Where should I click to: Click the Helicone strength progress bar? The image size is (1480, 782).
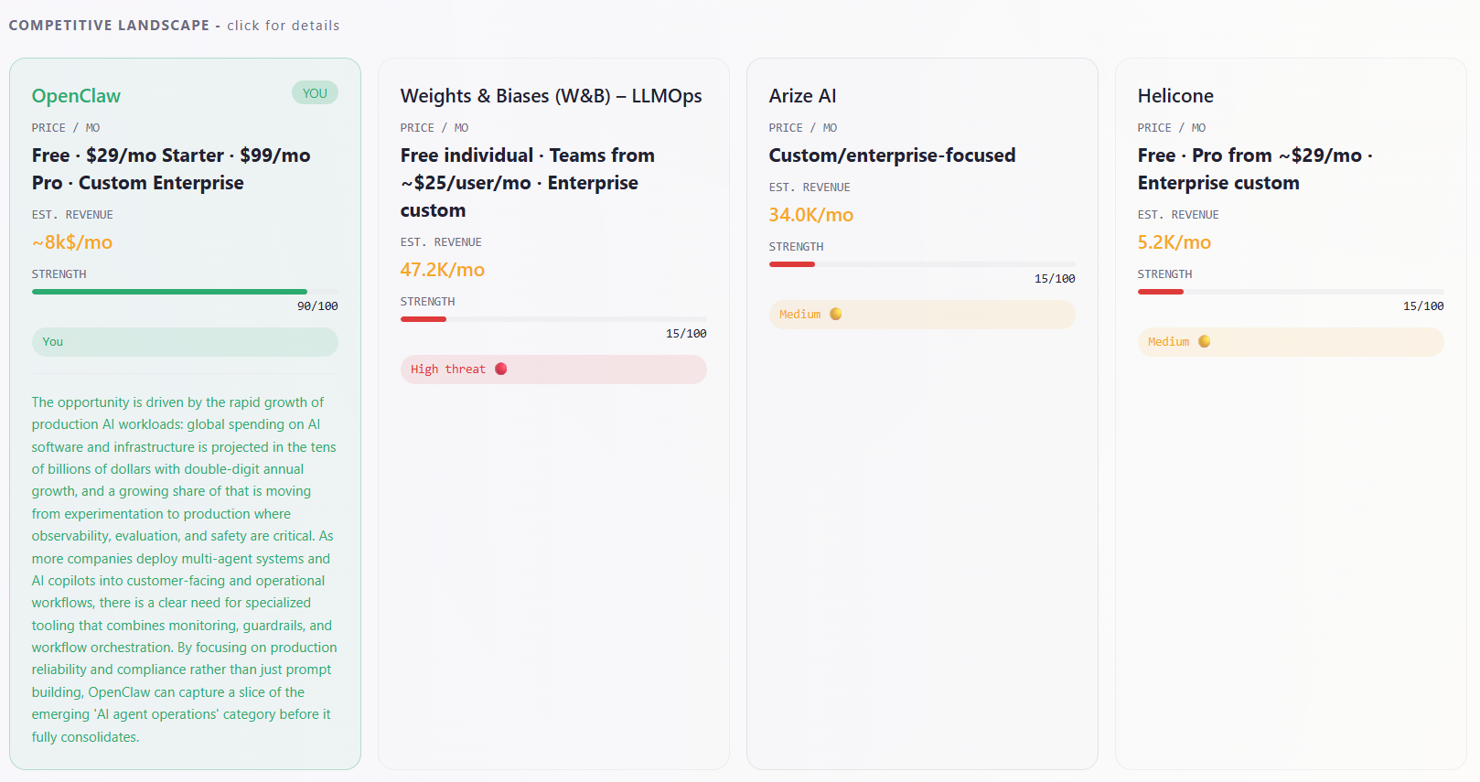click(x=1290, y=292)
